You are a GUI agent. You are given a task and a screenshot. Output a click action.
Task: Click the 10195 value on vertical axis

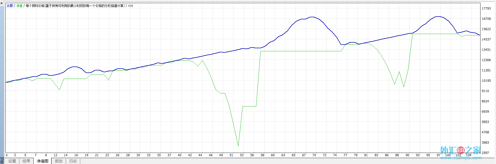(486, 81)
